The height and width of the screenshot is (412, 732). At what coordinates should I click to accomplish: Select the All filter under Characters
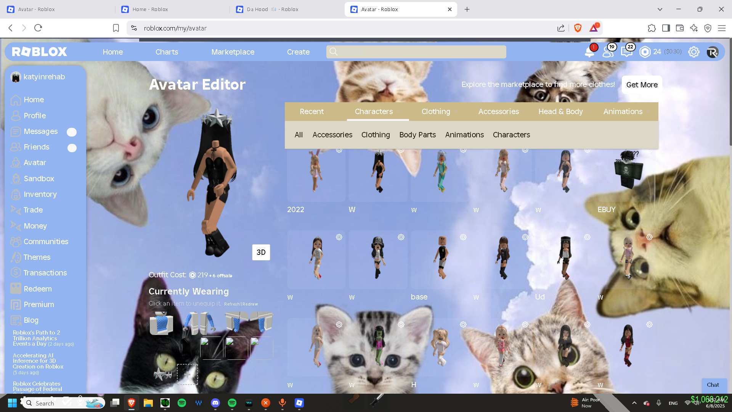pos(299,135)
